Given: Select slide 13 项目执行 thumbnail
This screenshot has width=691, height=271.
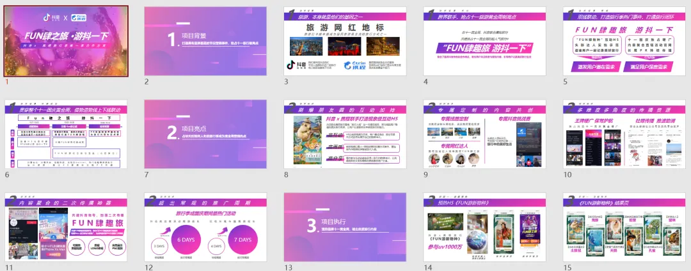Looking at the screenshot, I should pos(345,227).
